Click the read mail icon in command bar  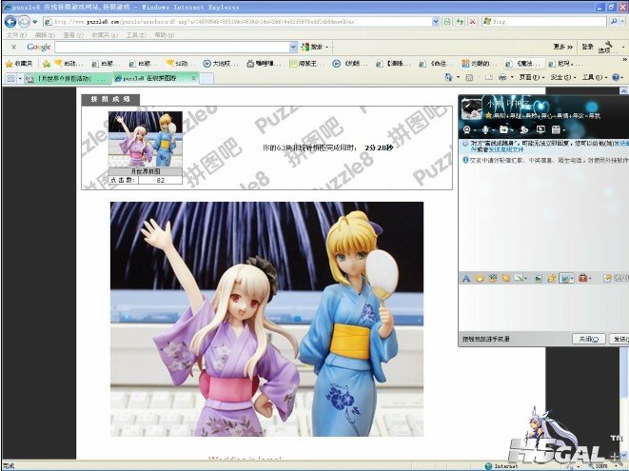(x=488, y=77)
